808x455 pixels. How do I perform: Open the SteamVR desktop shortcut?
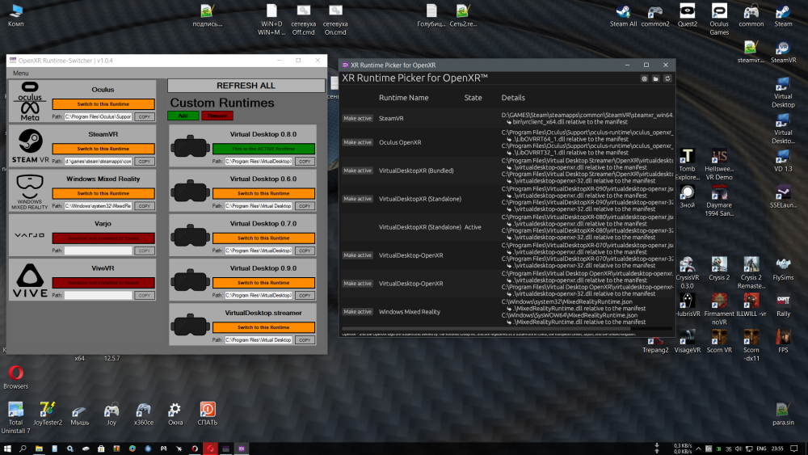783,52
